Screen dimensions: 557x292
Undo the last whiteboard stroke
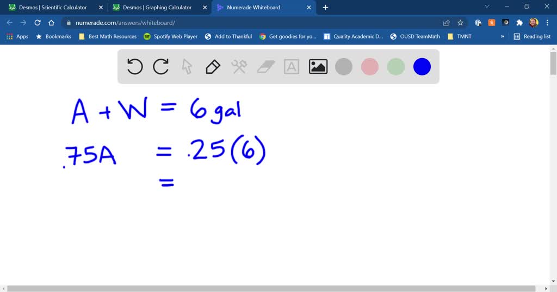(135, 67)
